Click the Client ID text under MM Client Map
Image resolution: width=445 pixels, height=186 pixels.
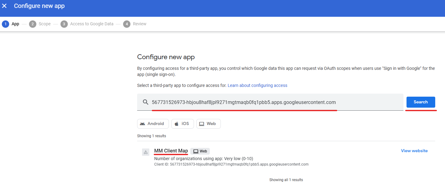[231, 164]
